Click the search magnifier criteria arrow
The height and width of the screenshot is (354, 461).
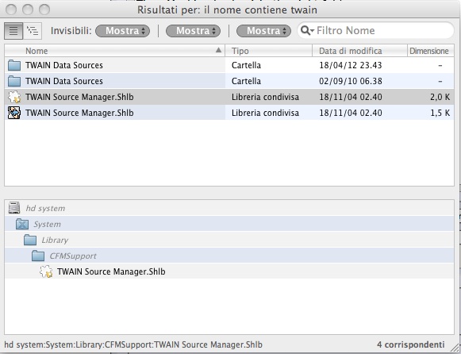pos(308,30)
